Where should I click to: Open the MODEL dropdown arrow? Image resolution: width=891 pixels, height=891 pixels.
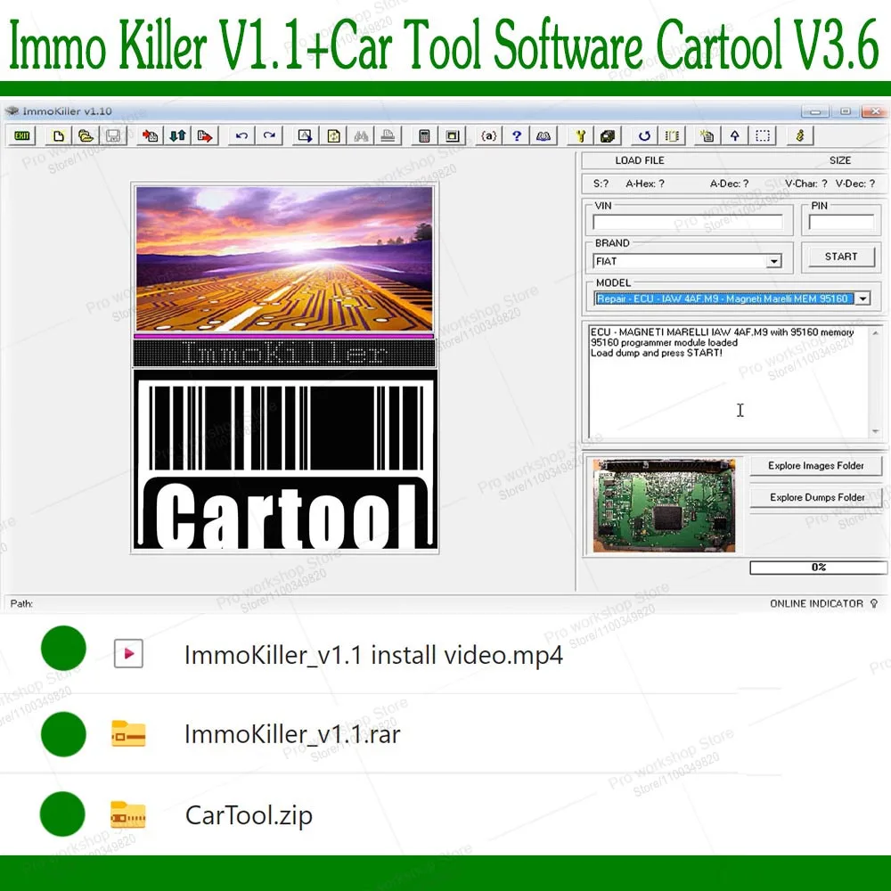862,298
